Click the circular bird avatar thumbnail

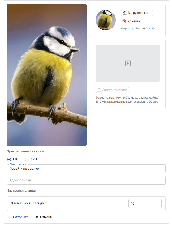pyautogui.click(x=106, y=20)
